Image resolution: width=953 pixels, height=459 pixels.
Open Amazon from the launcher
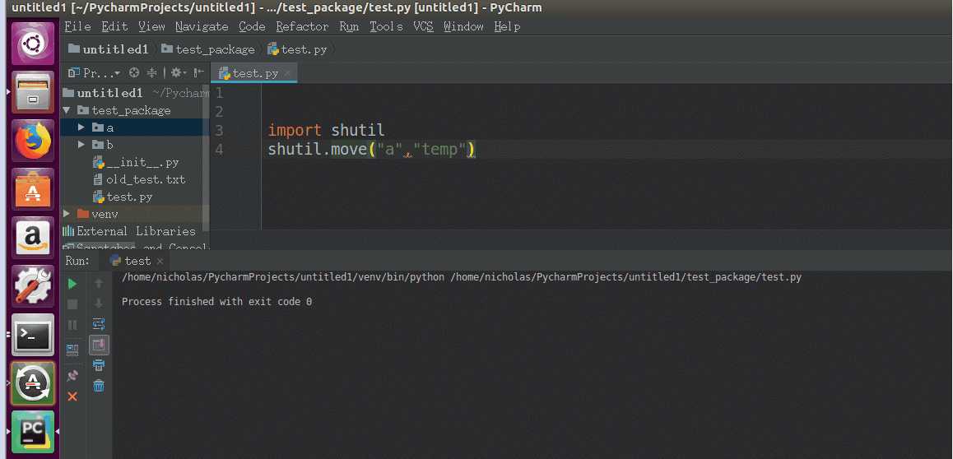coord(33,238)
